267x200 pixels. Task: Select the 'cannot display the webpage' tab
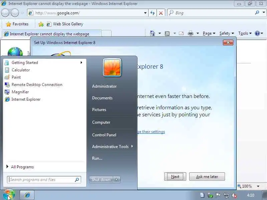[52, 34]
